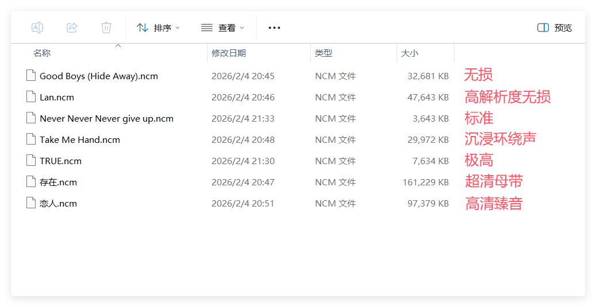
Task: Click the date 2026/2/4 21:30
Action: coord(243,161)
